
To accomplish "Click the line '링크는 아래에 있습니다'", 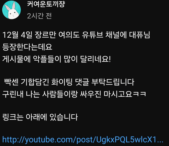I will point(40,117).
